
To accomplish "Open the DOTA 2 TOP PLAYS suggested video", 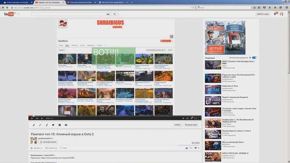I will point(231,157).
